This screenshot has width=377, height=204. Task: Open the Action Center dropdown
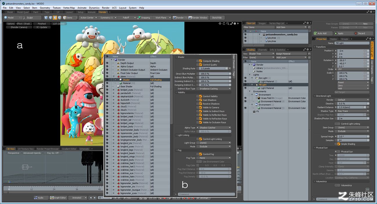[88, 18]
